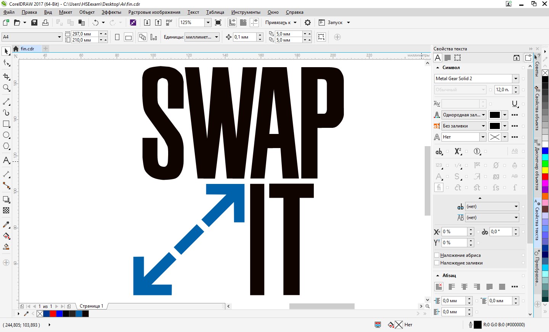Select the Ellipse tool

coord(6,135)
